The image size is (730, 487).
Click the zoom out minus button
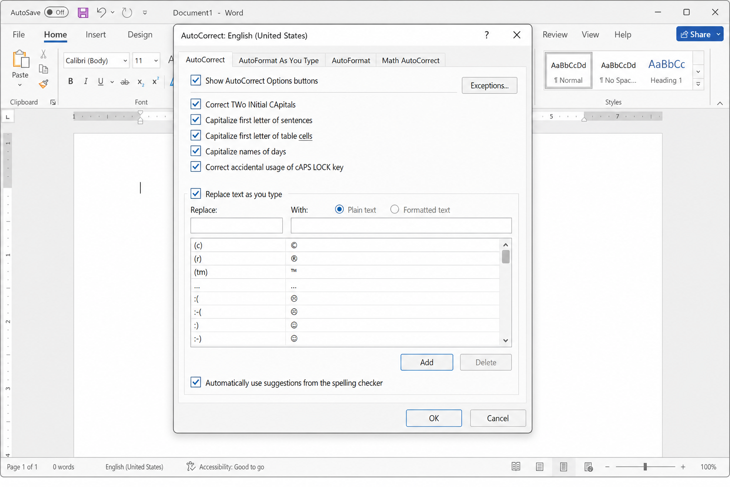click(607, 467)
